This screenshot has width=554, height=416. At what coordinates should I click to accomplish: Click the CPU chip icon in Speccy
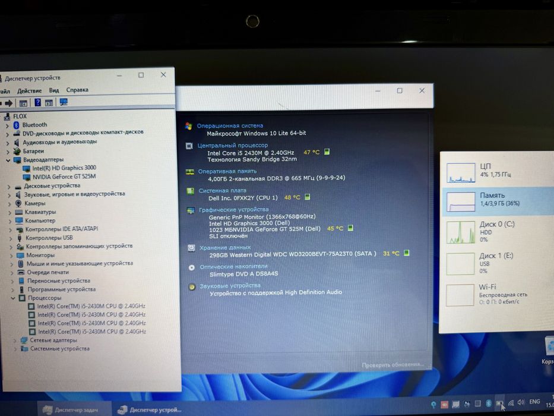coord(189,146)
